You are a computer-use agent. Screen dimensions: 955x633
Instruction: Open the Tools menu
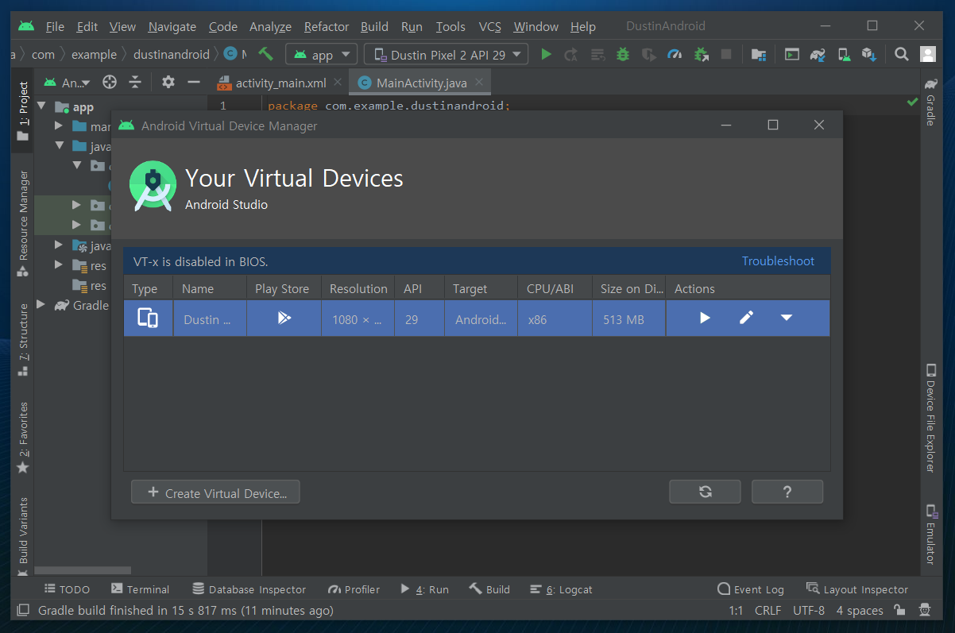450,26
